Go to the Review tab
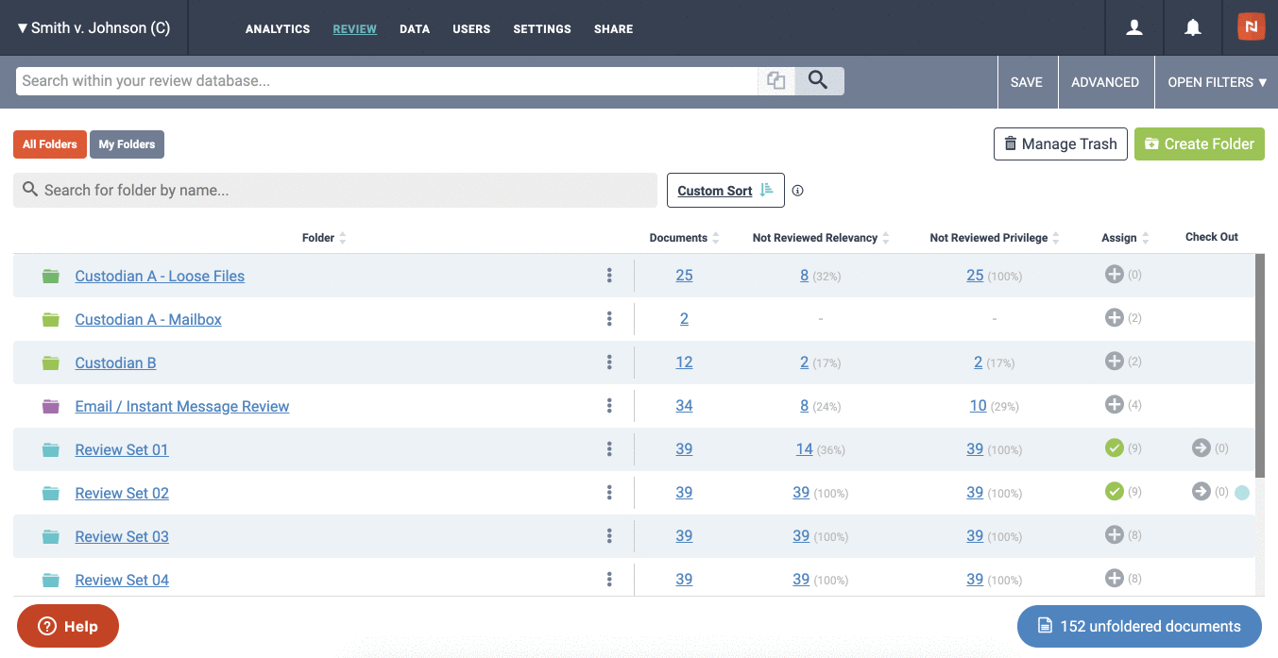The width and height of the screenshot is (1278, 658). [x=355, y=29]
